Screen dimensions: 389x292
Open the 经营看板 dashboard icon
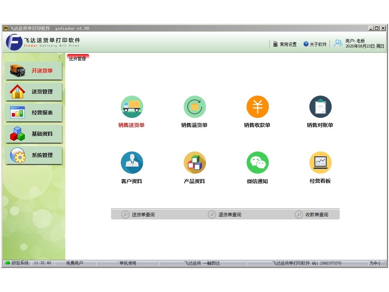tap(320, 163)
